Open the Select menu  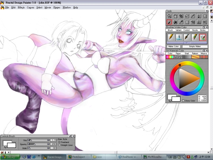[x=39, y=8]
